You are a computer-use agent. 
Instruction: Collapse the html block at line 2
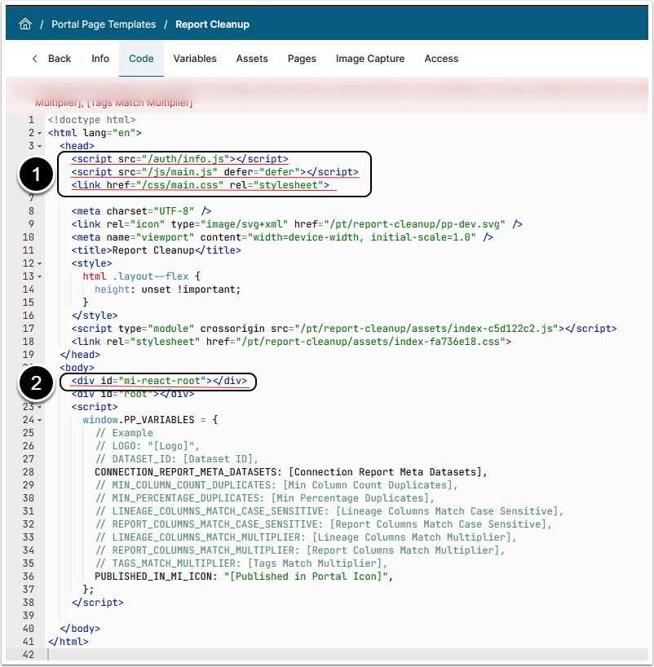[x=39, y=133]
